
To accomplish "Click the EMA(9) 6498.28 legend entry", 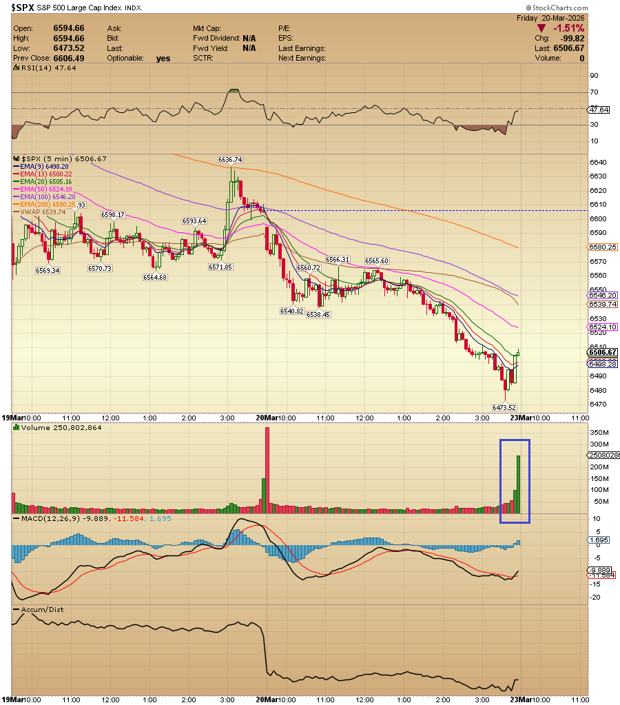I will pos(41,166).
